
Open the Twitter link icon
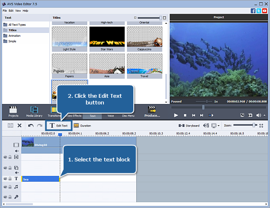pos(259,11)
